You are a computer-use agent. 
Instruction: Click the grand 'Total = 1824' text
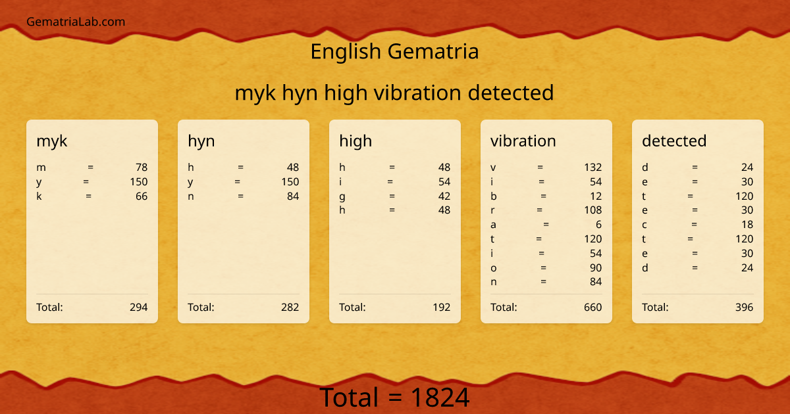(x=394, y=398)
